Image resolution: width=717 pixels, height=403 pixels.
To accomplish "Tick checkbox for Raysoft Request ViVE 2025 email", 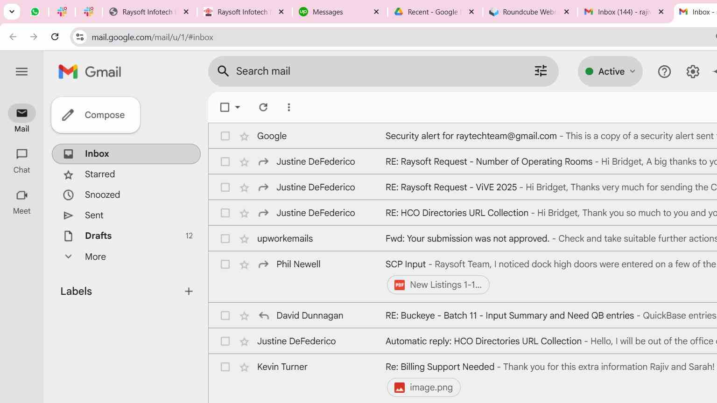I will [225, 187].
